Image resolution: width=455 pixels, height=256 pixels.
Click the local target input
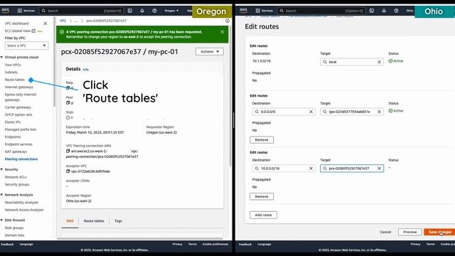click(x=352, y=62)
